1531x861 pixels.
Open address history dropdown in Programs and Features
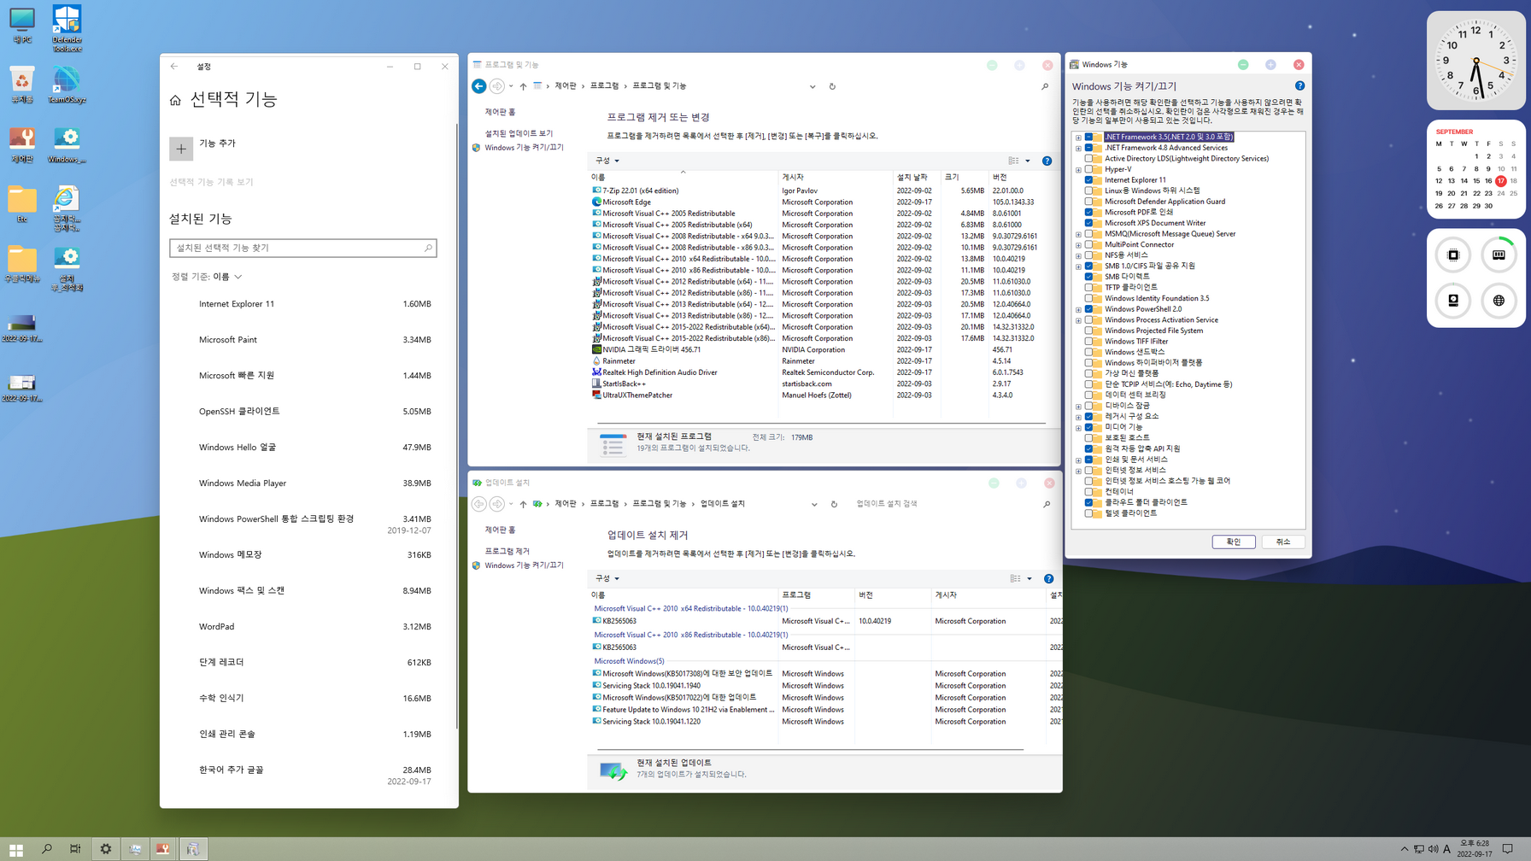(812, 86)
